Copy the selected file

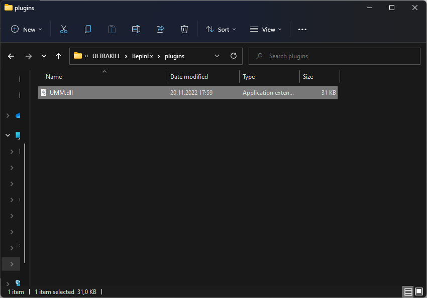pos(88,30)
